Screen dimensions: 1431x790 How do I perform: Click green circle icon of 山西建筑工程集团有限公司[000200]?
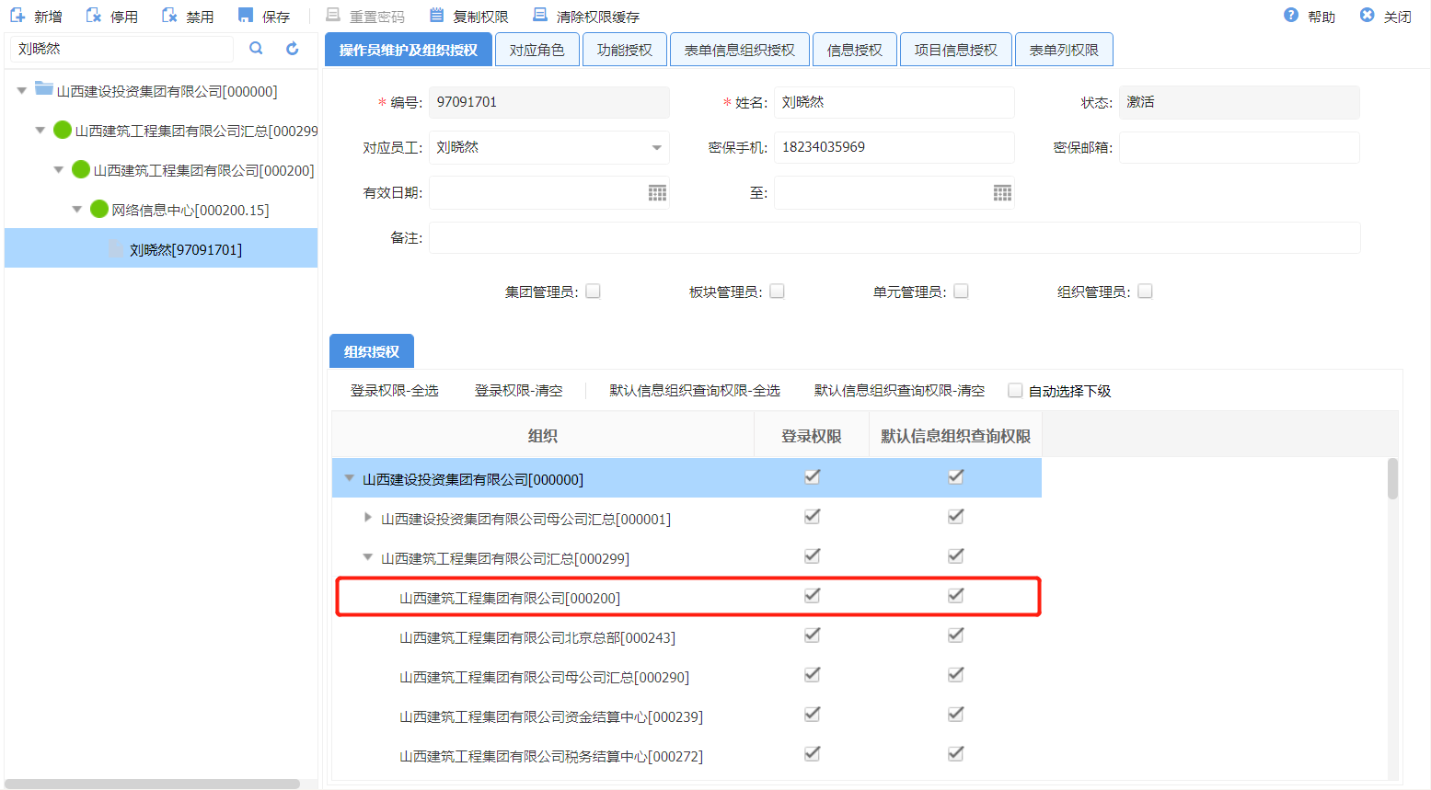tap(81, 169)
